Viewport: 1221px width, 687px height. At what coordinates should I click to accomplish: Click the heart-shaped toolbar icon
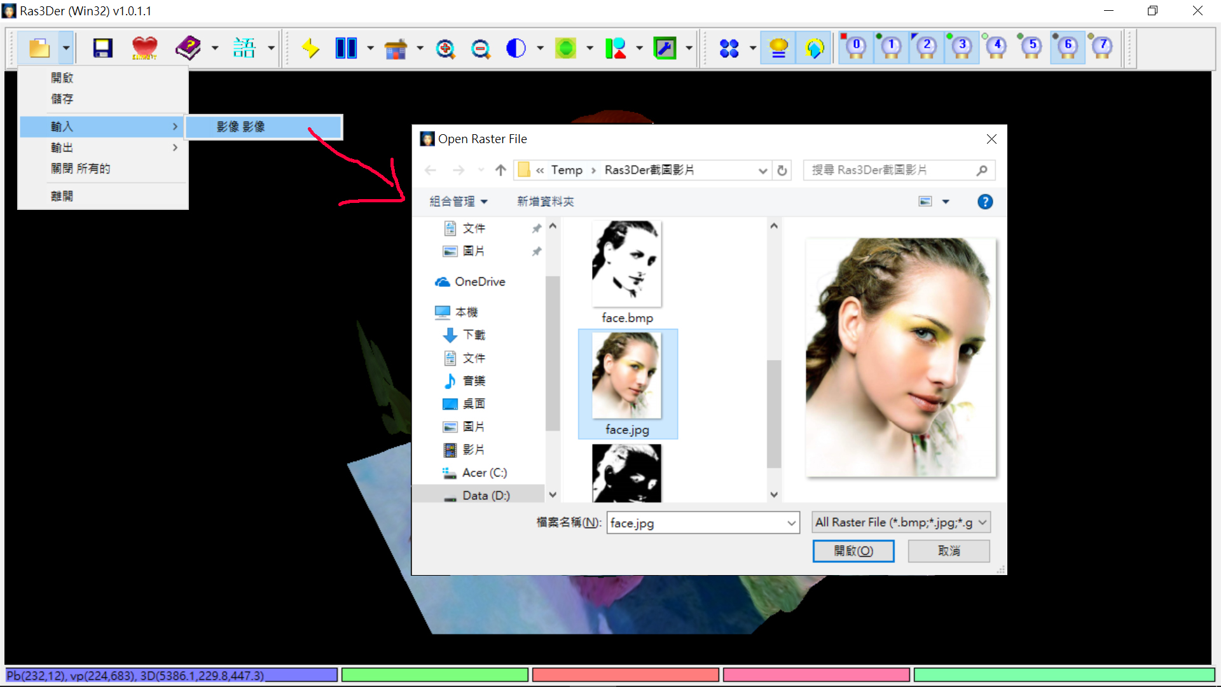(144, 48)
